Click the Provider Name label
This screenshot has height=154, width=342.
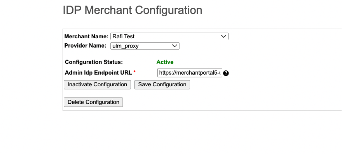click(x=85, y=46)
